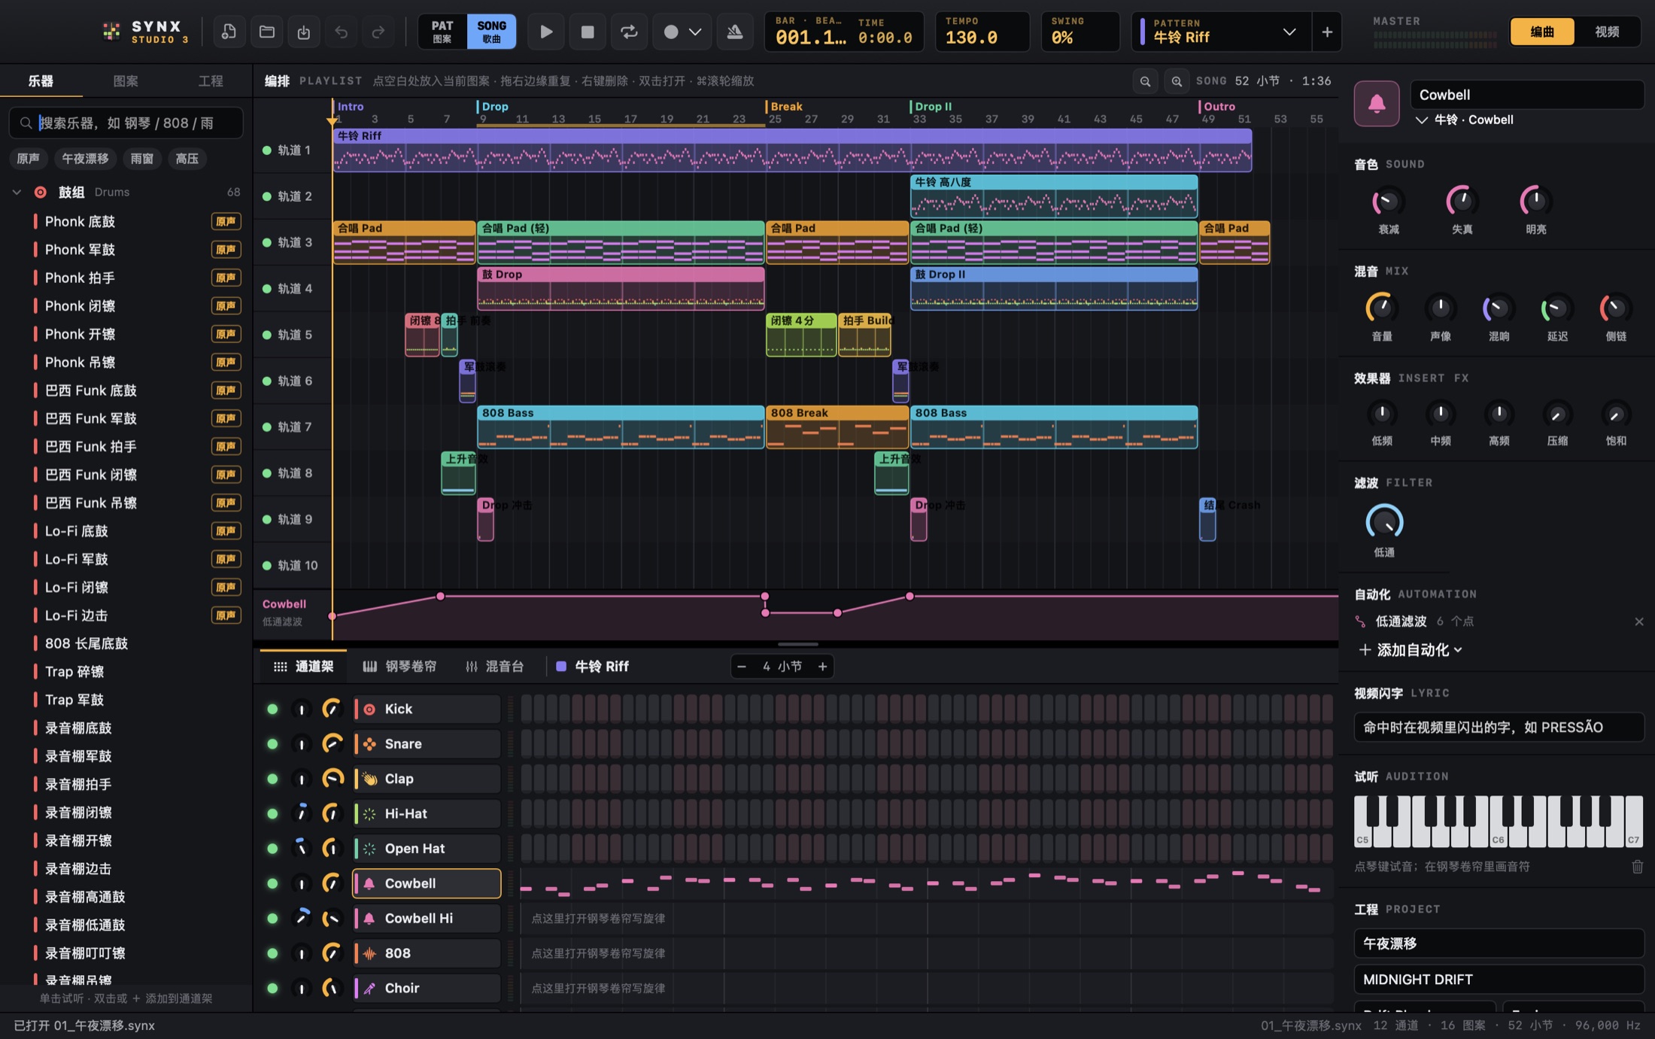The width and height of the screenshot is (1655, 1039).
Task: Filter instruments by 高压 tag
Action: coord(187,159)
